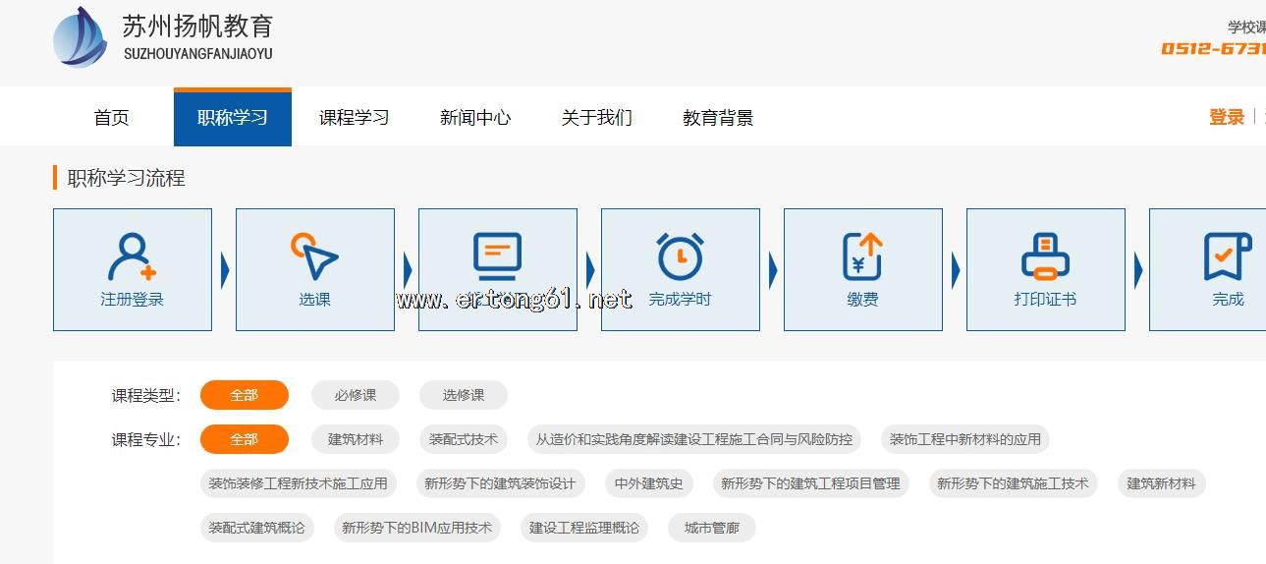Select 全部 under 课程专业

(x=244, y=439)
